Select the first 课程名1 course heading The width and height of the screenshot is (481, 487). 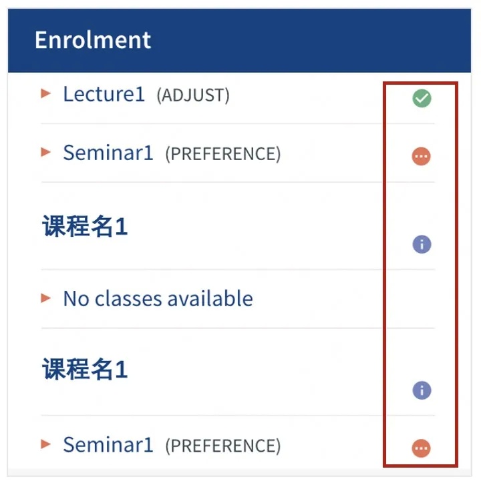(85, 226)
